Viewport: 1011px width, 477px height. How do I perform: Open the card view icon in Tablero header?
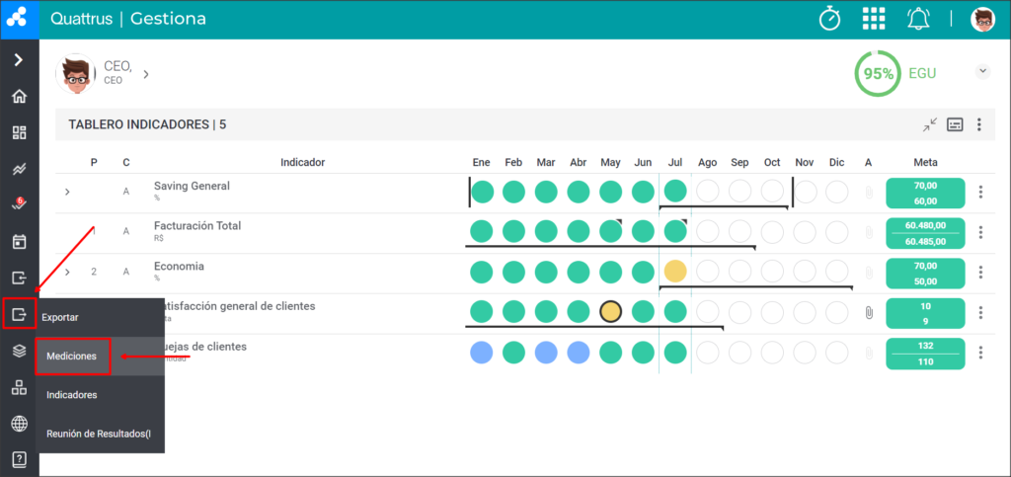point(955,125)
